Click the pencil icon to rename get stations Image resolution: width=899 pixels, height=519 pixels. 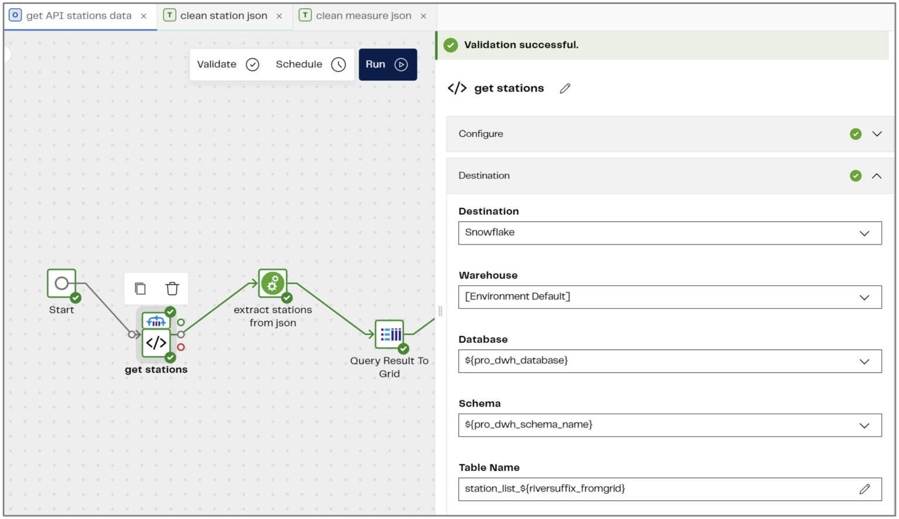(x=564, y=88)
